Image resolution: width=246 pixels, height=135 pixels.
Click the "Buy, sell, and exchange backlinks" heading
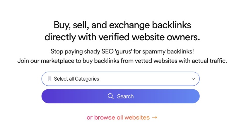(x=122, y=25)
